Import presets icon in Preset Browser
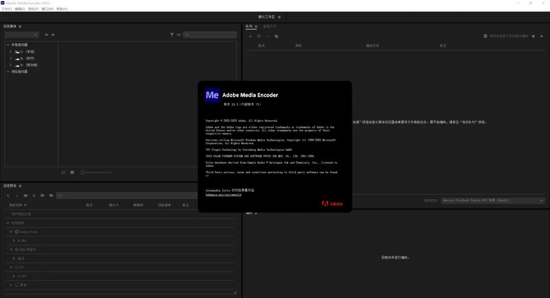Screen dimensions: 550x298 (42, 196)
